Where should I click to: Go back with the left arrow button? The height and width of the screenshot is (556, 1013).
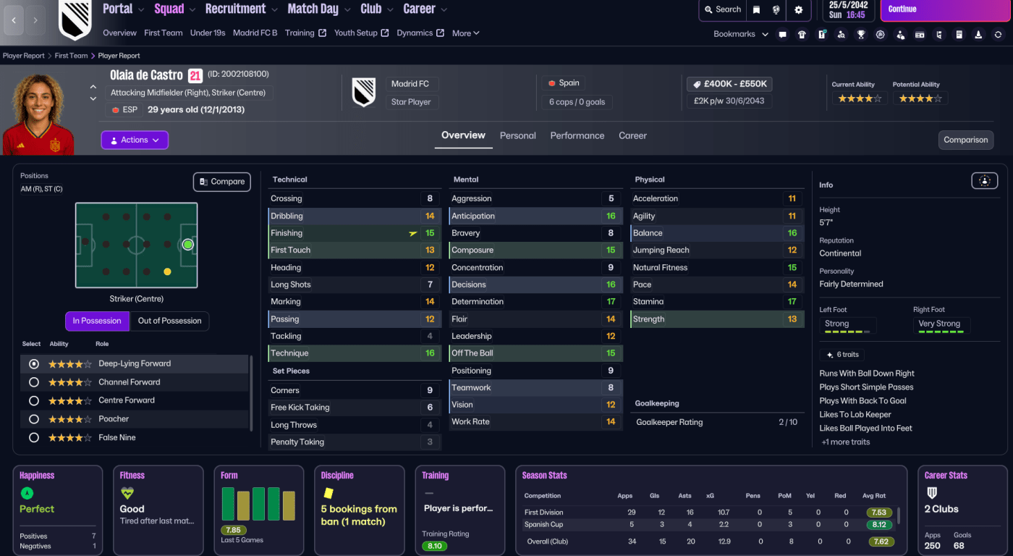(x=14, y=20)
